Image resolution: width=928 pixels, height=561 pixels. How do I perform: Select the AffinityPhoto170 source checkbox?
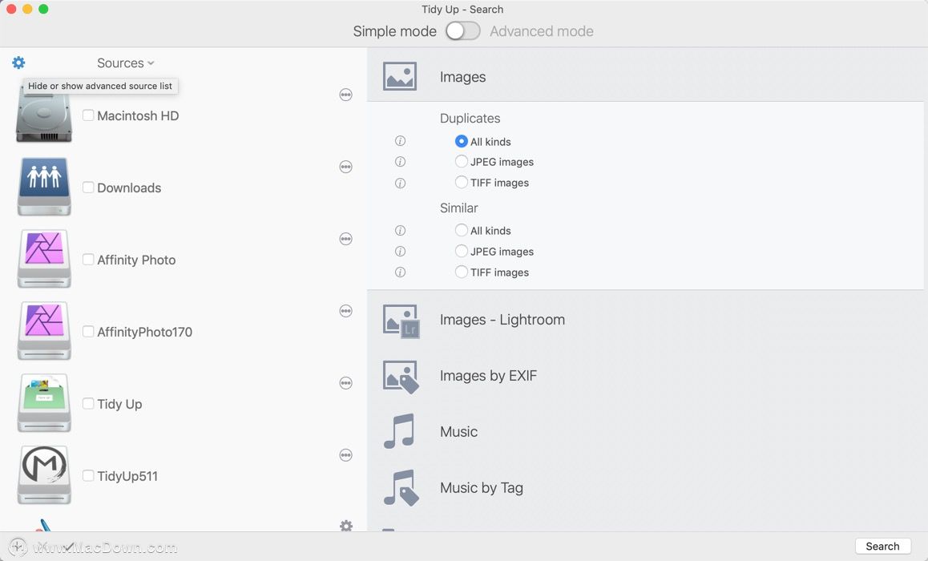tap(88, 332)
